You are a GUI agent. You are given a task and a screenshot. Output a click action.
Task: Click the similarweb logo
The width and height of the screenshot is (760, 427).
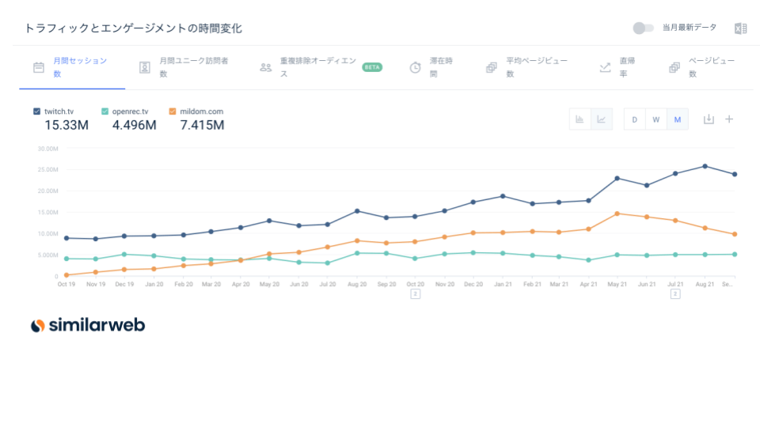pyautogui.click(x=88, y=325)
